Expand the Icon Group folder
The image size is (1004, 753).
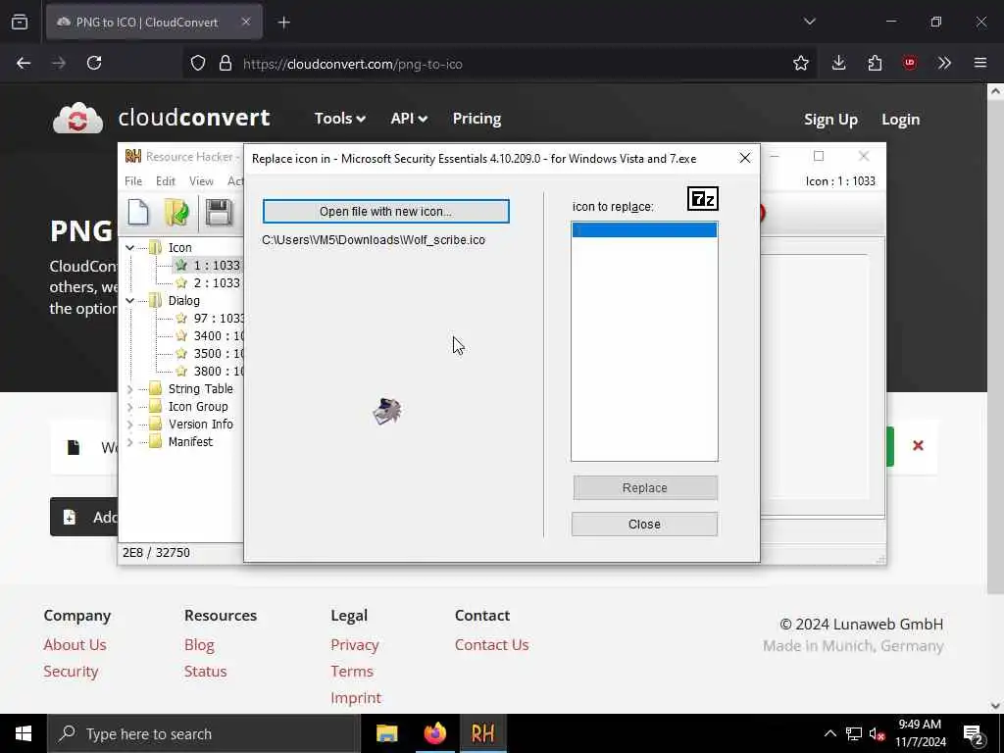[x=130, y=407]
